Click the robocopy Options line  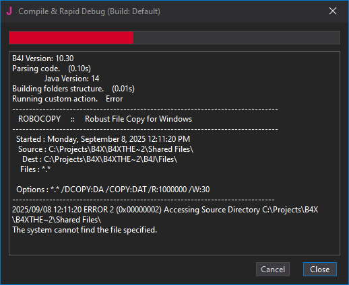click(x=113, y=190)
